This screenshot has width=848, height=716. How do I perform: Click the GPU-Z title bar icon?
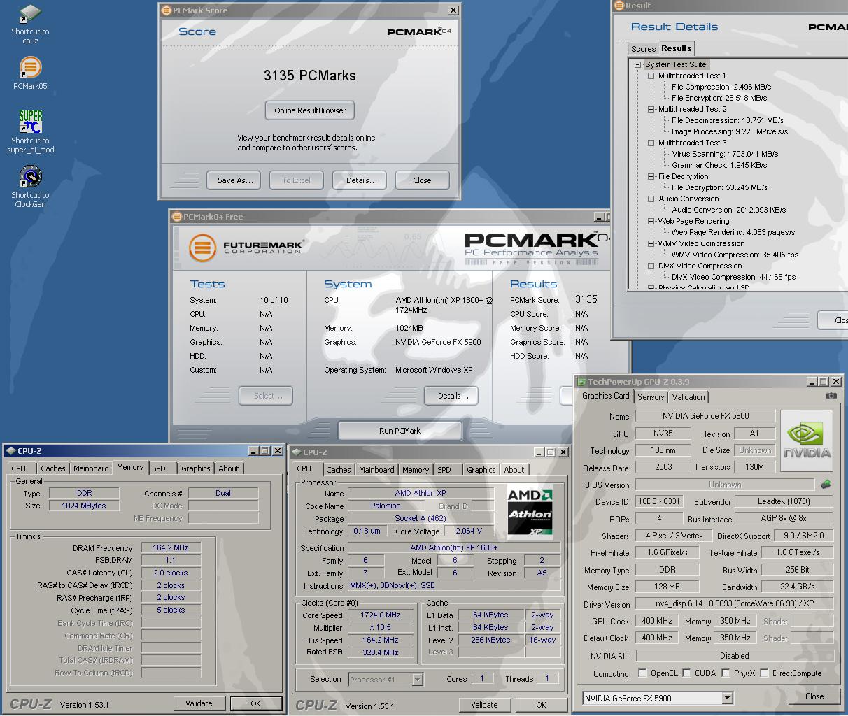coord(581,382)
